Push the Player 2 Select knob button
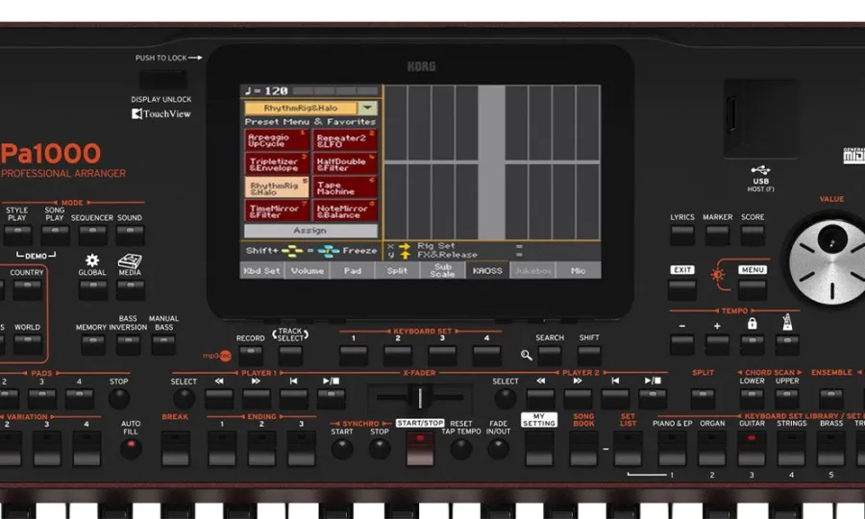 [x=505, y=398]
